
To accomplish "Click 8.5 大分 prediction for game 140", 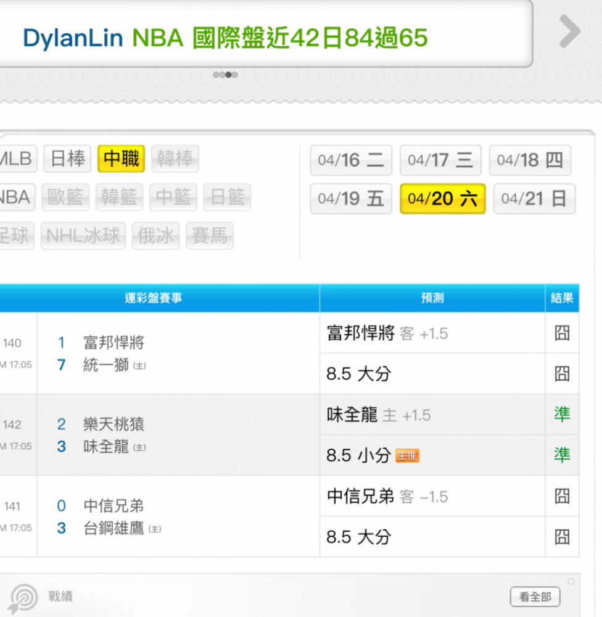I will [359, 374].
